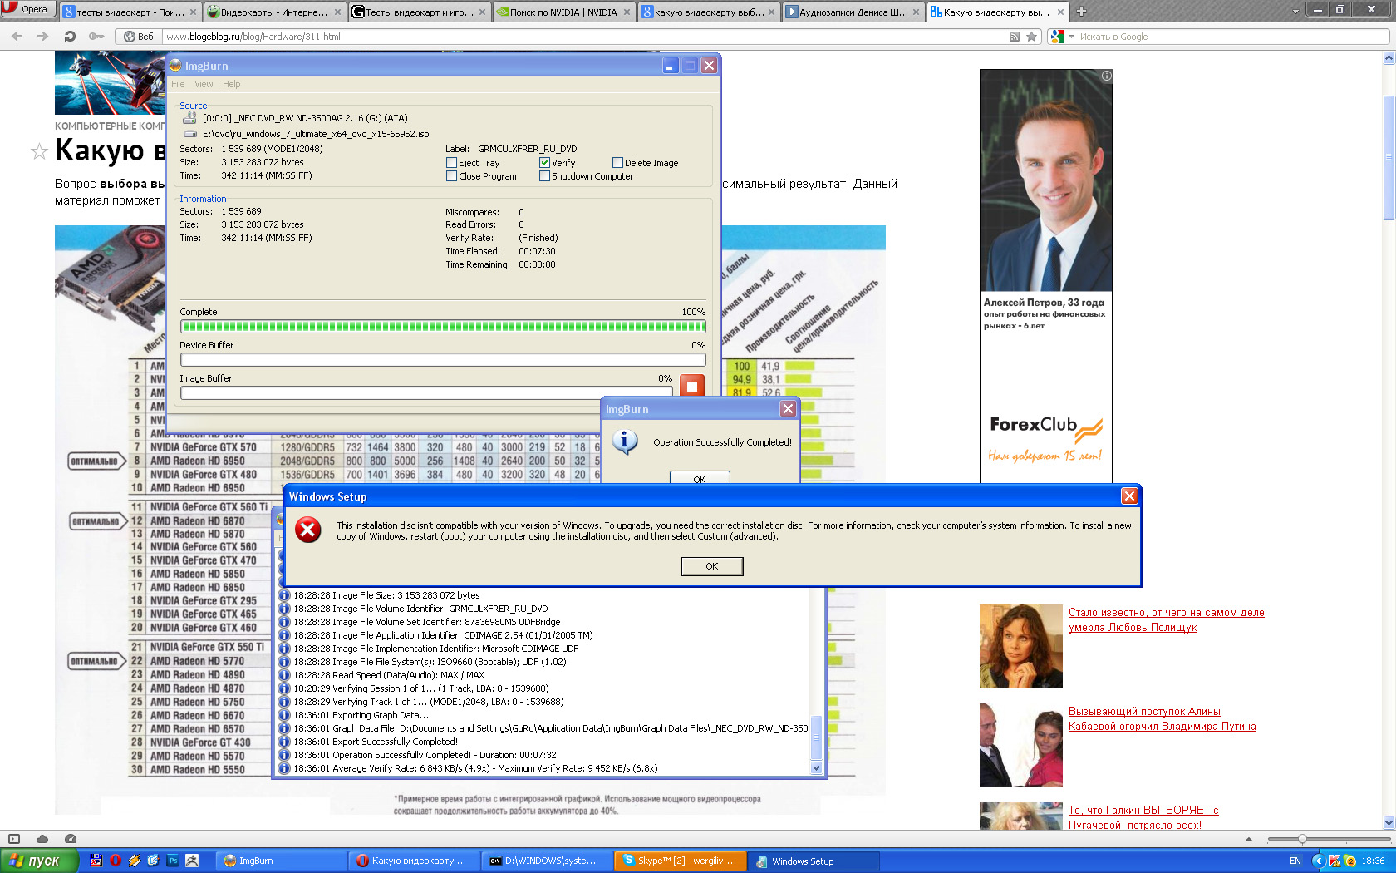Click ImgBurn log scrollbar down arrow
Screen dimensions: 1396x873
(x=816, y=769)
